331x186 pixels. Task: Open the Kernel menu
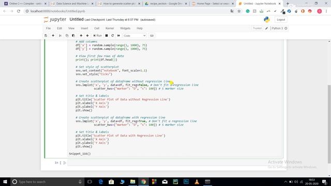(x=110, y=28)
